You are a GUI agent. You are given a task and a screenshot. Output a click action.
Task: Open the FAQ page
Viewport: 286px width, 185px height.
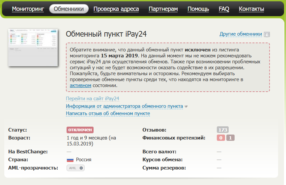click(x=224, y=9)
